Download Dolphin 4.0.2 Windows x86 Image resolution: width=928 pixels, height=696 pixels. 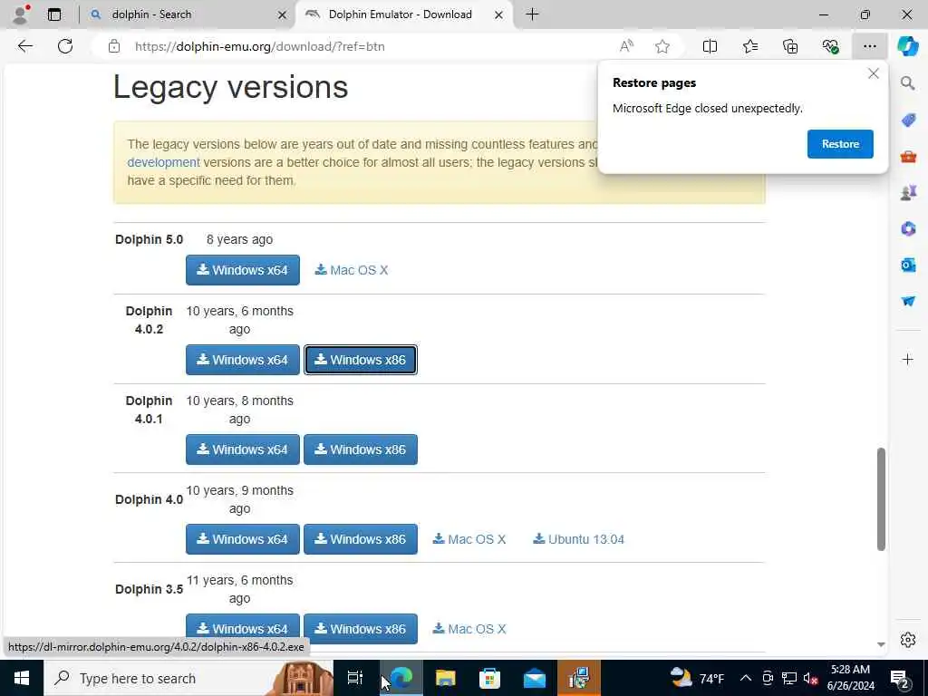point(361,360)
